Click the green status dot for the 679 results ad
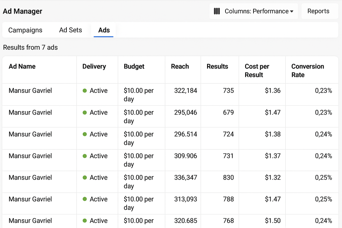 coord(85,112)
